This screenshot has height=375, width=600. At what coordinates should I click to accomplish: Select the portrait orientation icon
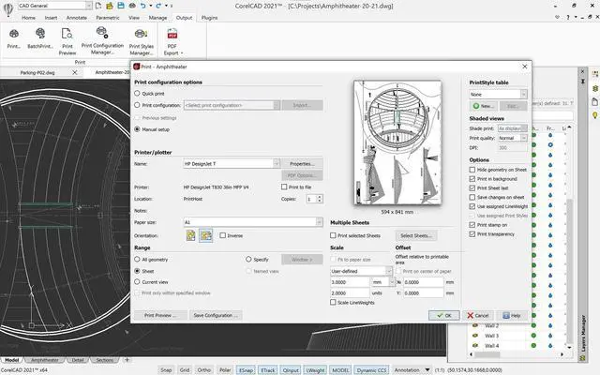coord(190,235)
